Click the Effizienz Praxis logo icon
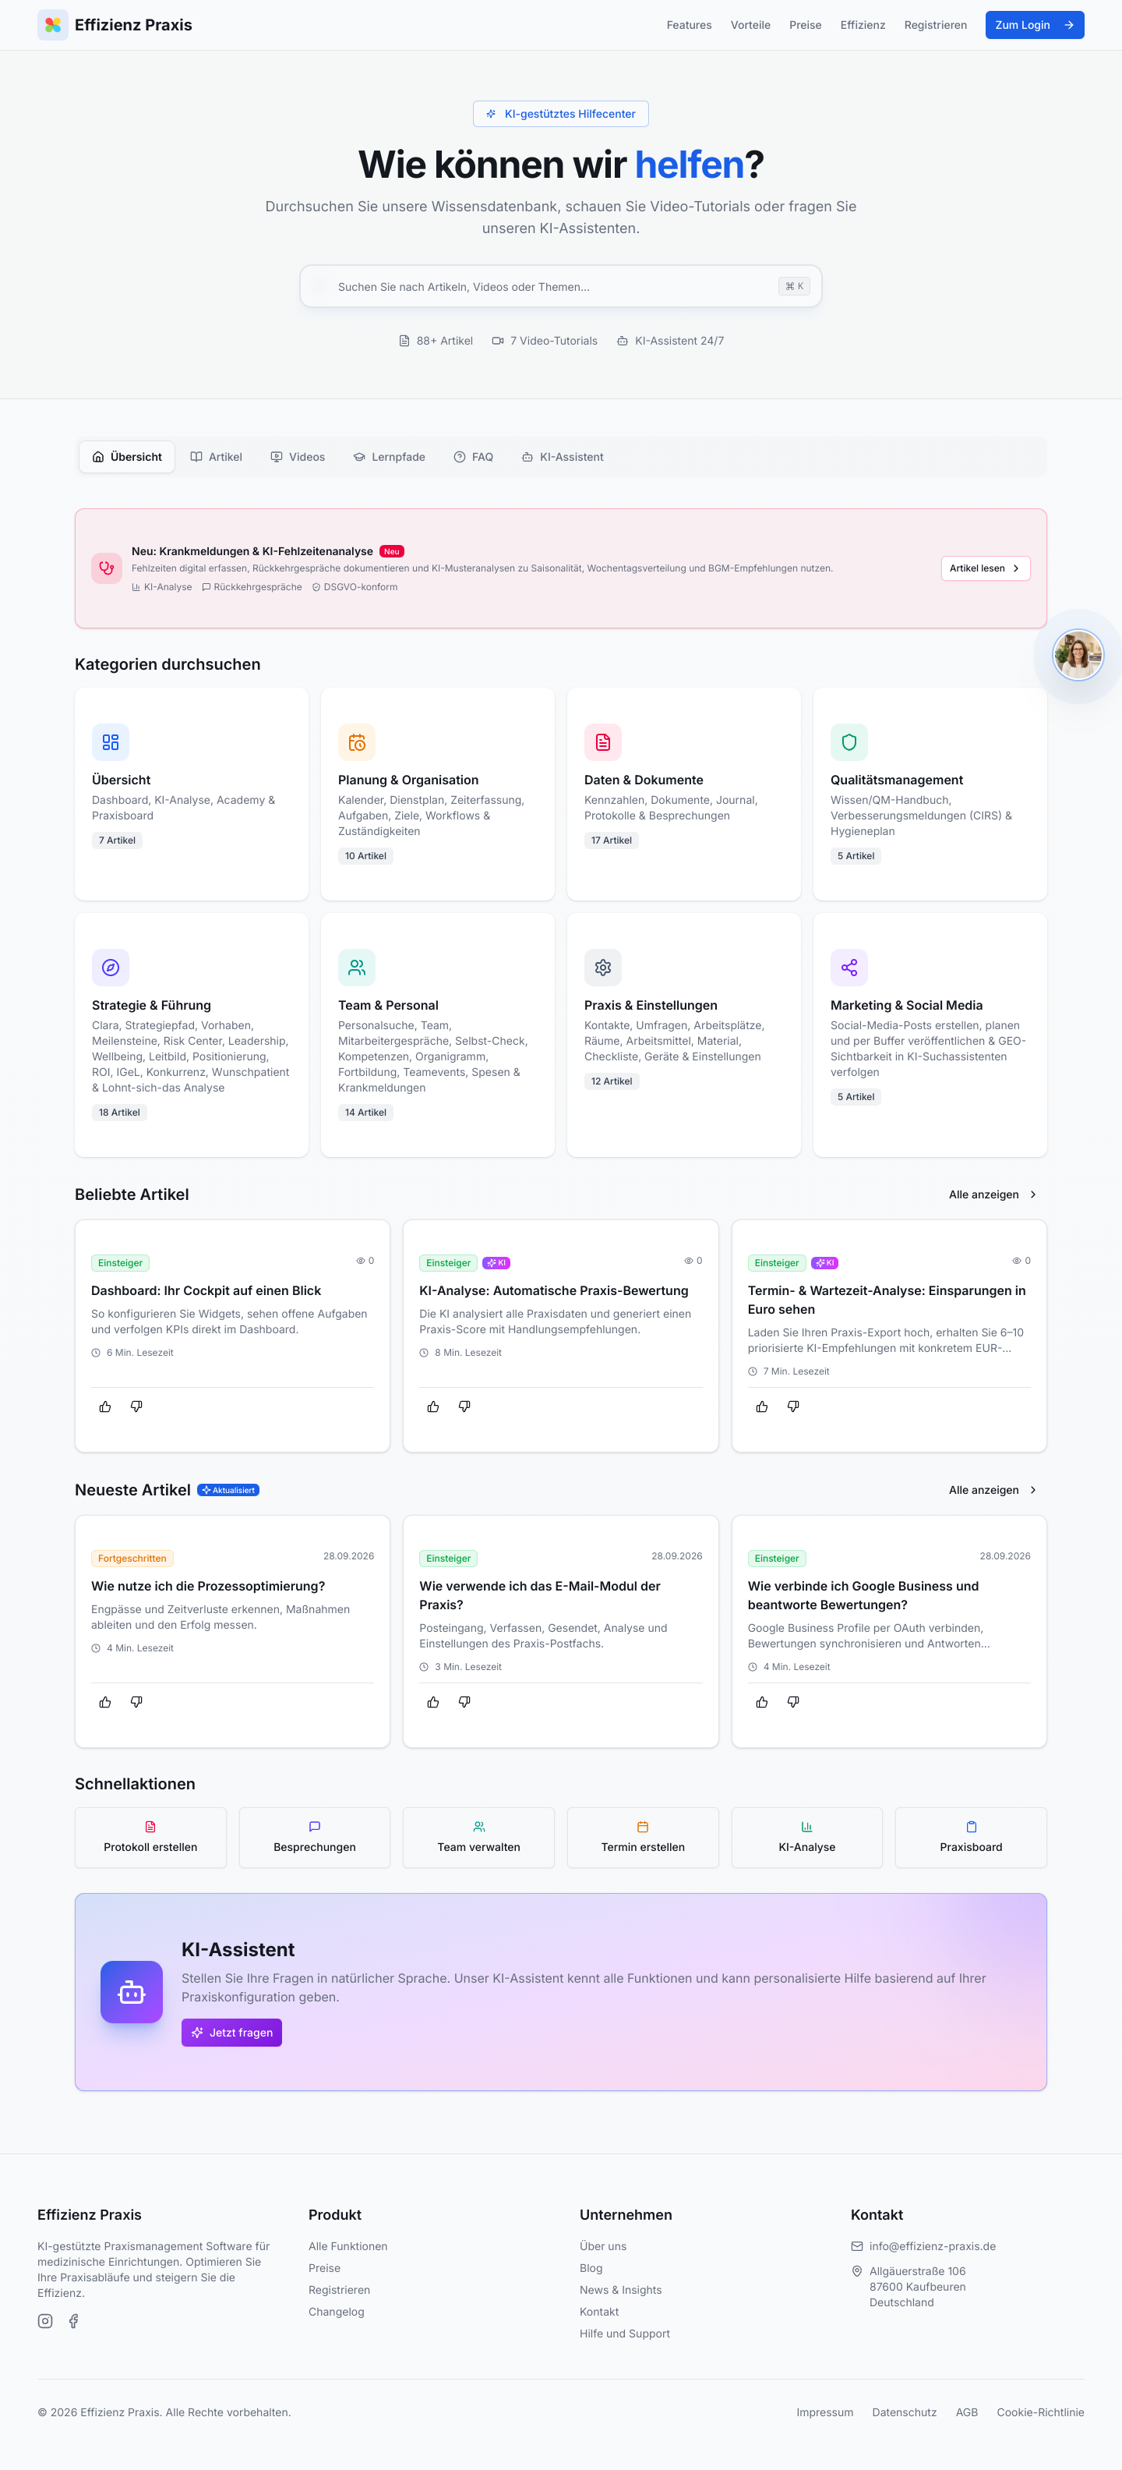Viewport: 1122px width, 2470px height. (53, 25)
